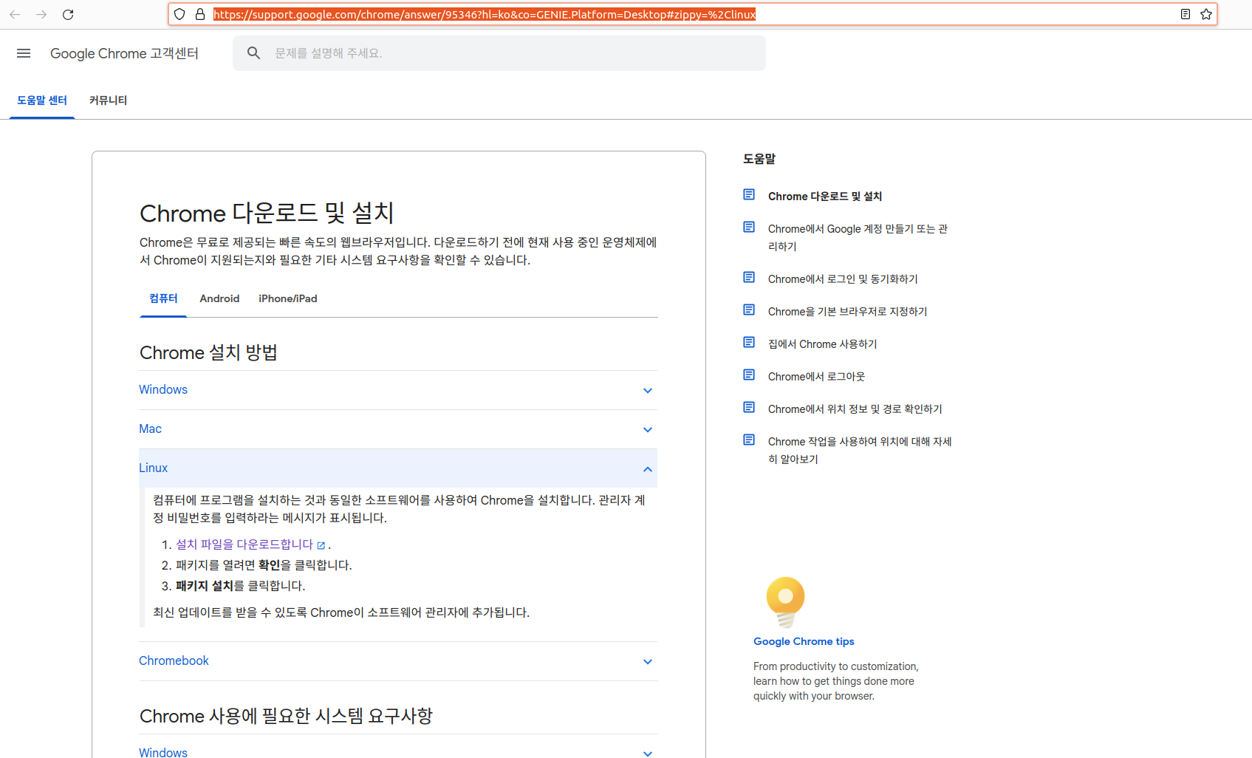Screen dimensions: 1252x758
Task: Switch to the 도움말 센터 tab
Action: pyautogui.click(x=42, y=100)
